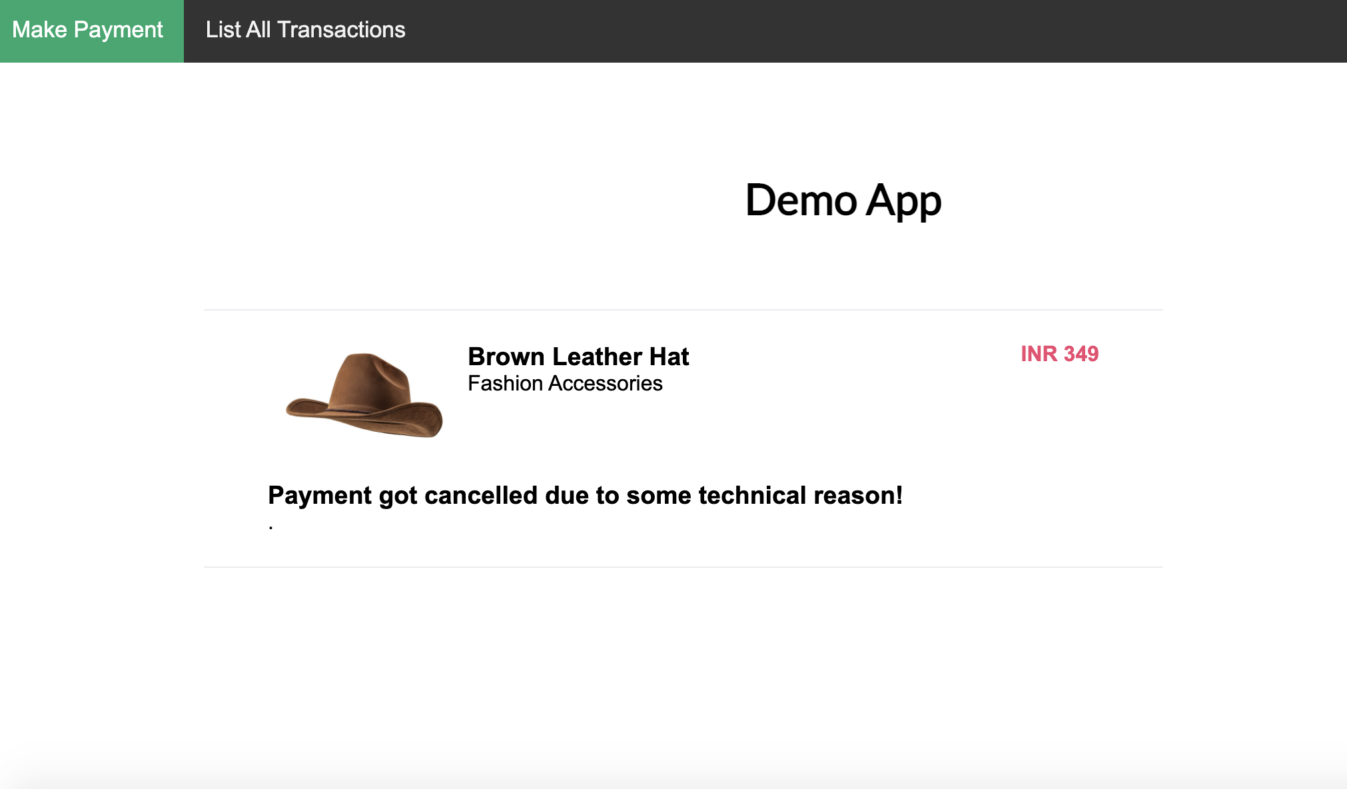Screen dimensions: 1347x789
Task: Select the Brown Leather Hat title
Action: coord(578,357)
